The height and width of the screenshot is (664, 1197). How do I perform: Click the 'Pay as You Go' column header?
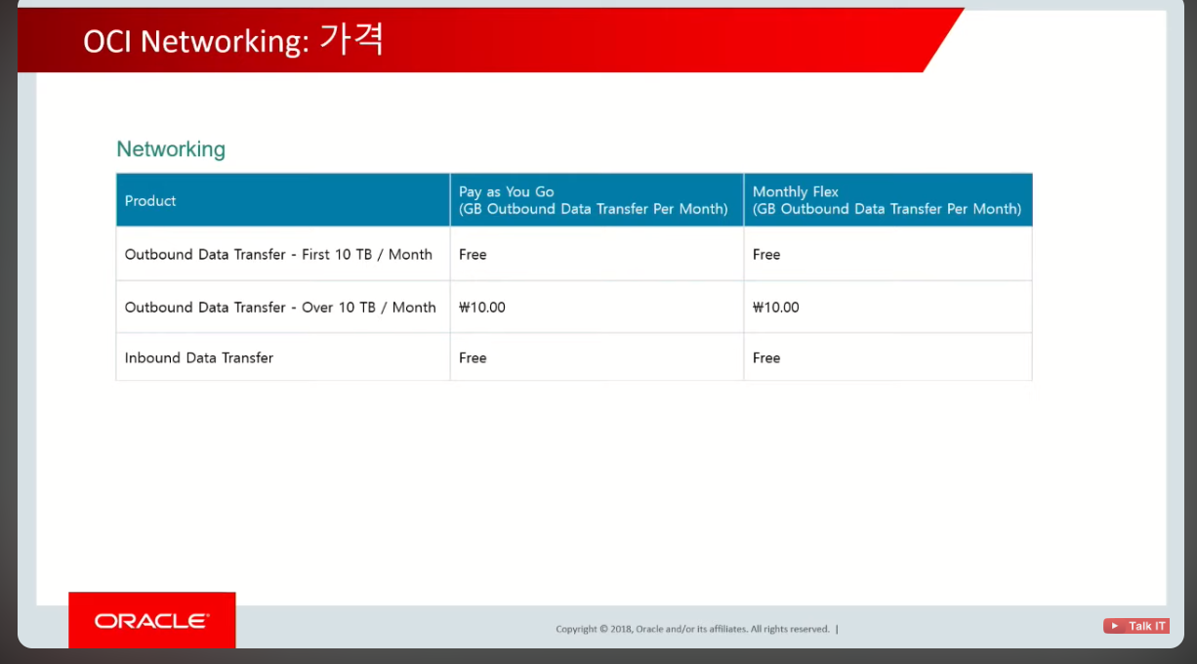pos(597,200)
